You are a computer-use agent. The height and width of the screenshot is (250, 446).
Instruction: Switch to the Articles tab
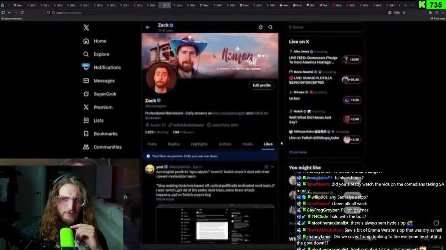pos(225,144)
